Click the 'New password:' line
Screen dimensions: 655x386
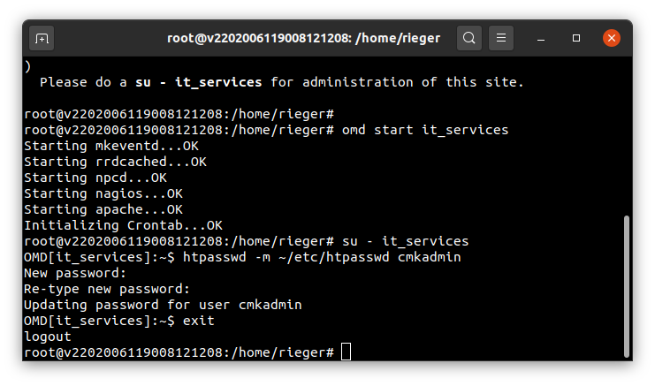pos(75,273)
